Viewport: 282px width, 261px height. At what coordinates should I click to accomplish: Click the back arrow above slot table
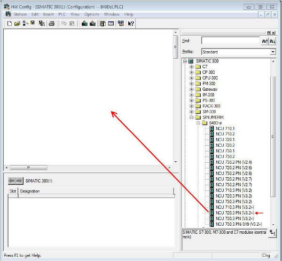pyautogui.click(x=12, y=181)
